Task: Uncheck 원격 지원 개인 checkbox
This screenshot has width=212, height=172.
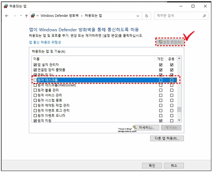Action: click(x=161, y=121)
